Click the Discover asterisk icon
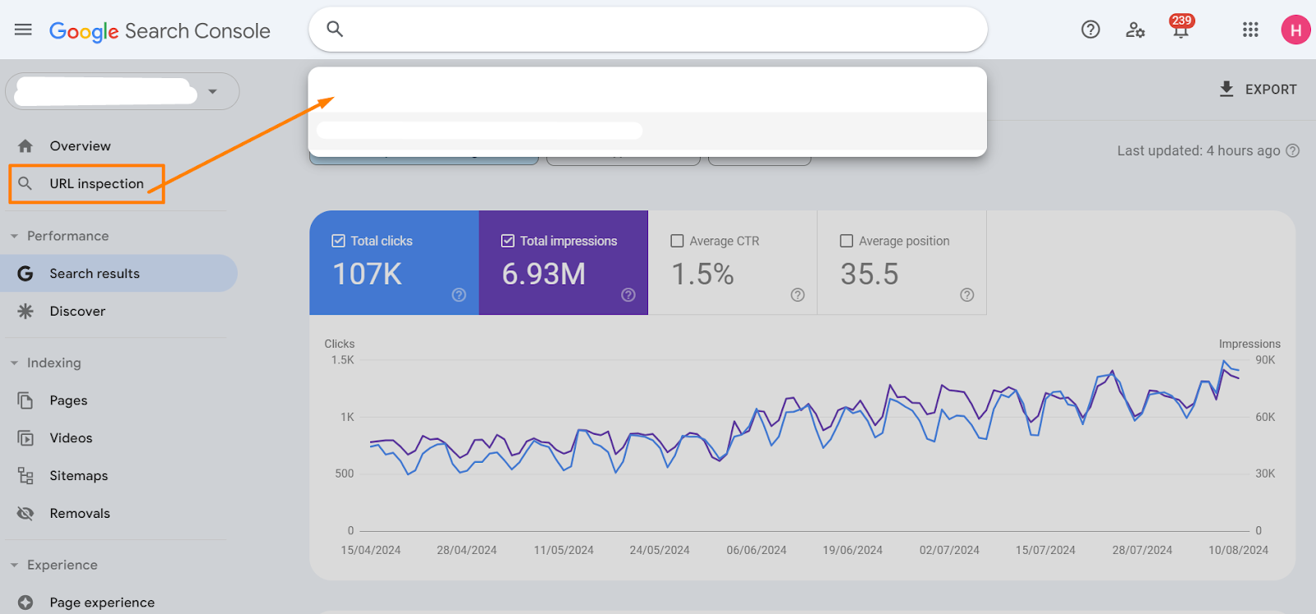 (x=25, y=311)
